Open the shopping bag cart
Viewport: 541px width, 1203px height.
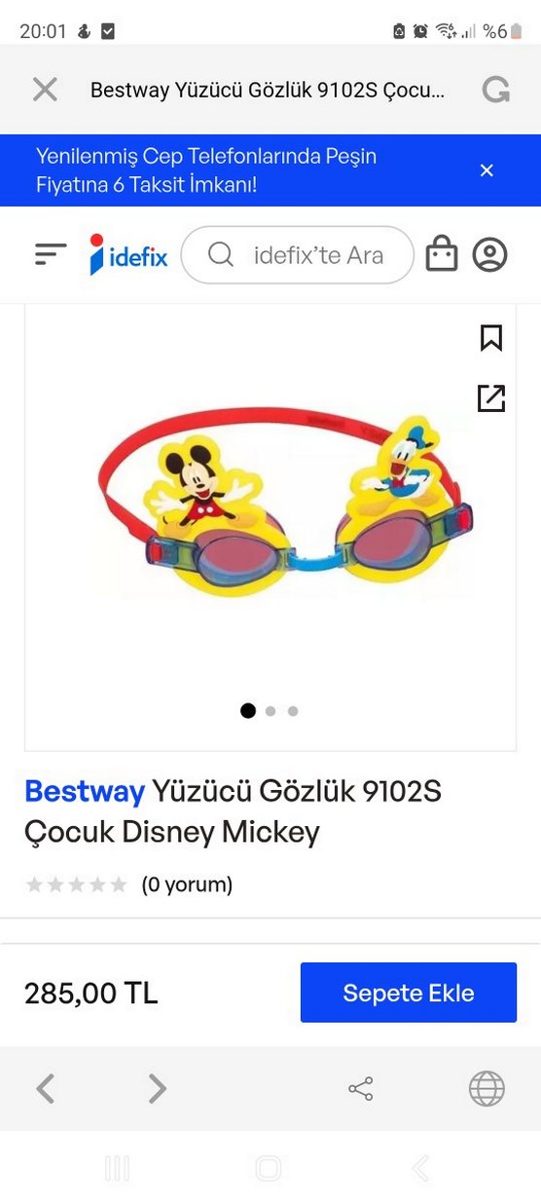click(x=442, y=253)
